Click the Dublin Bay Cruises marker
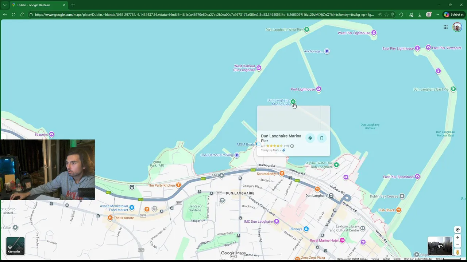Viewport: 467px width, 262px height. (x=402, y=196)
